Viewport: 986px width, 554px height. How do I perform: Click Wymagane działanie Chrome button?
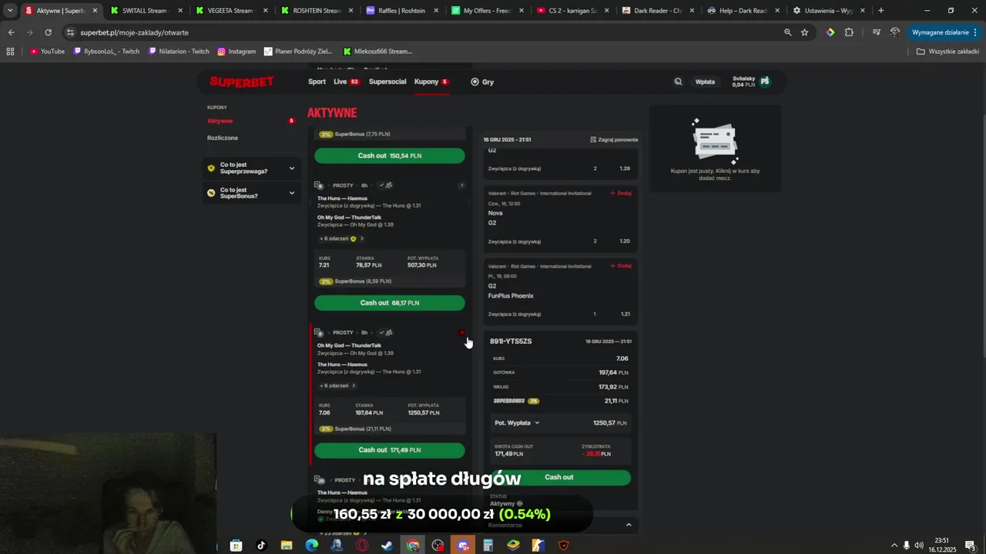pos(944,32)
